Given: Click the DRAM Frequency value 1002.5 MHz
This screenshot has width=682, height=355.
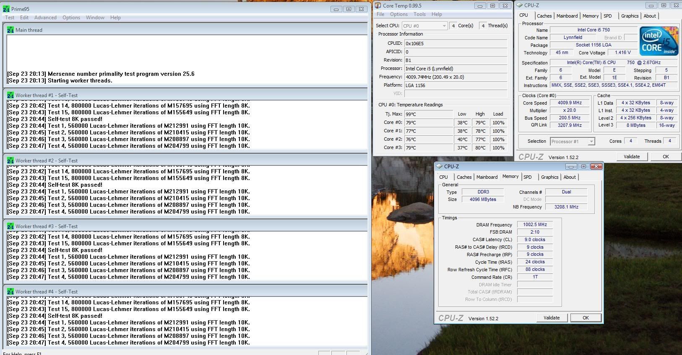Looking at the screenshot, I should pyautogui.click(x=535, y=225).
